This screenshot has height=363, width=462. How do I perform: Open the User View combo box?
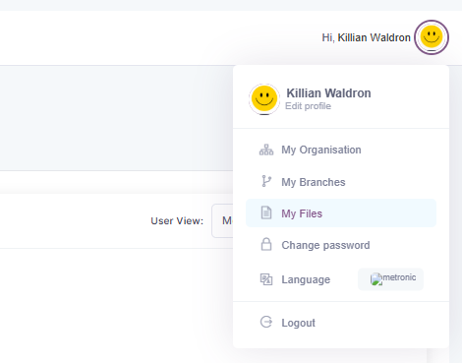(223, 220)
